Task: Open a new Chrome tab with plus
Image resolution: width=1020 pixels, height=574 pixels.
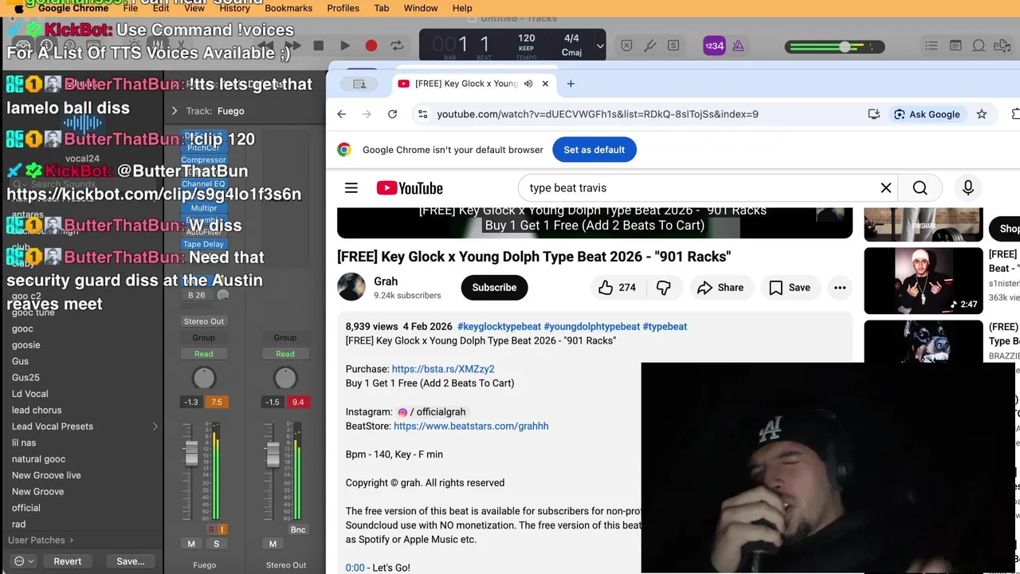Action: pos(571,84)
